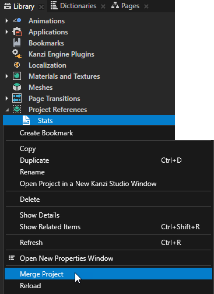This screenshot has width=214, height=294.
Task: Switch to the Dictionaries tab
Action: tap(78, 6)
